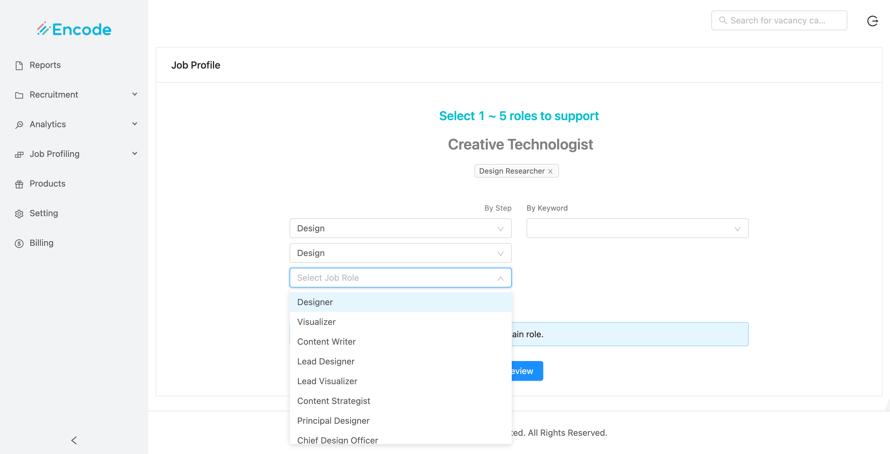The height and width of the screenshot is (454, 890).
Task: Collapse the Select Job Role dropdown
Action: pos(500,278)
